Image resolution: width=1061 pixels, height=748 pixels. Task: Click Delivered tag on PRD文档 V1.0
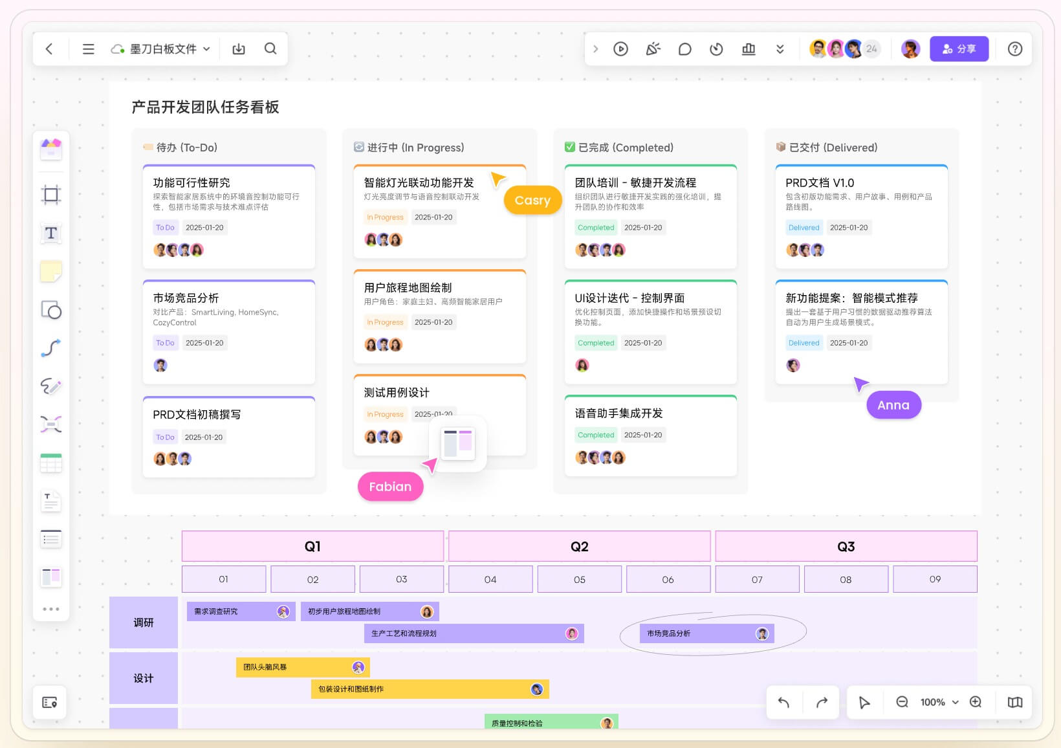click(804, 228)
